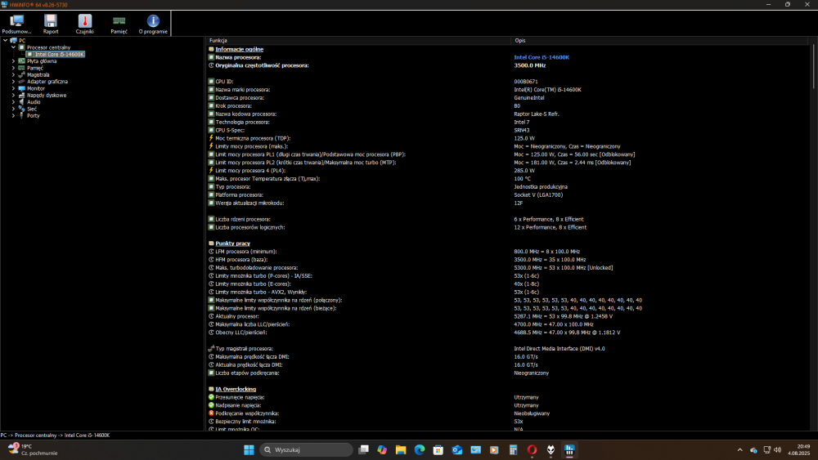Viewport: 818px width, 460px height.
Task: Click the Pamięć memory toolbar icon
Action: click(119, 23)
